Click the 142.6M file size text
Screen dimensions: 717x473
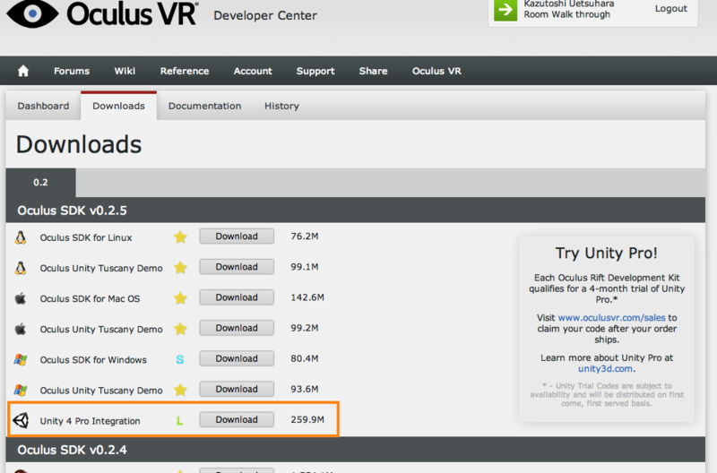(307, 297)
